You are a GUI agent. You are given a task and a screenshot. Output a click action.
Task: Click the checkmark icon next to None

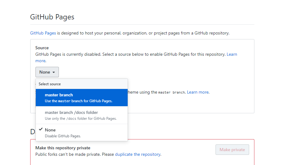[41, 130]
